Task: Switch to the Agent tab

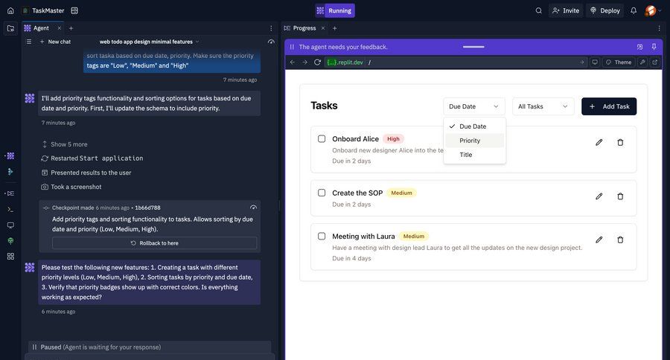Action: tap(41, 28)
